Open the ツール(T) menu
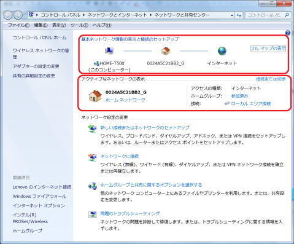 click(x=79, y=25)
